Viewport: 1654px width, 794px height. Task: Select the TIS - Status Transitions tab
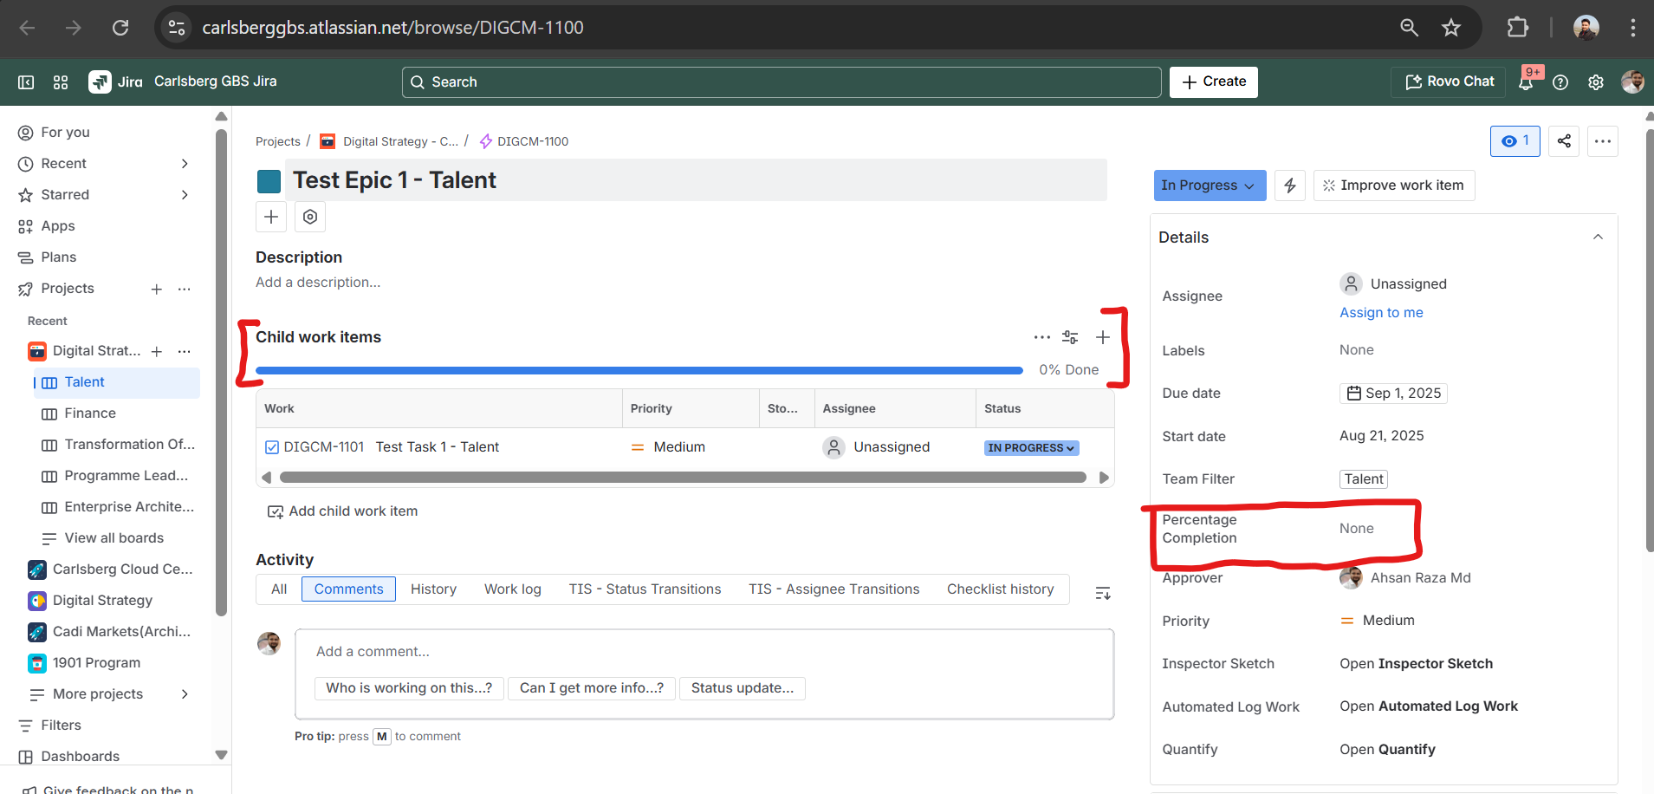pos(645,589)
